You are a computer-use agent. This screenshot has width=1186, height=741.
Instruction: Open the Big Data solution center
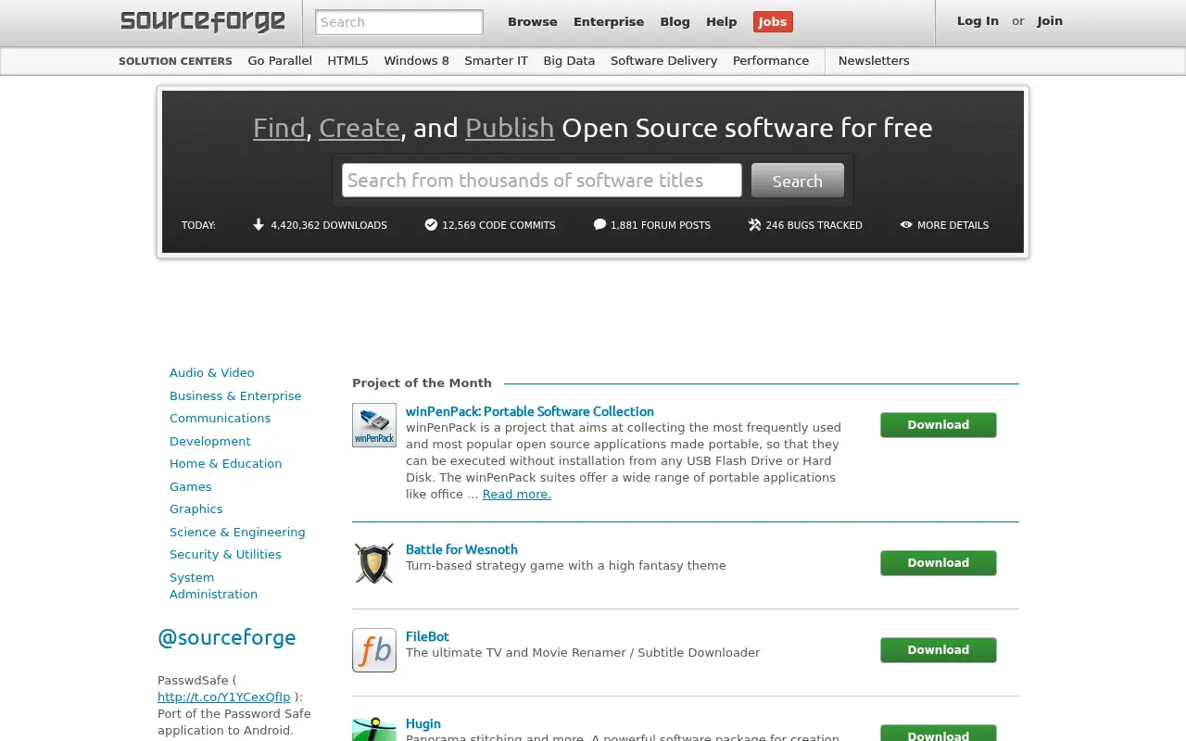569,61
